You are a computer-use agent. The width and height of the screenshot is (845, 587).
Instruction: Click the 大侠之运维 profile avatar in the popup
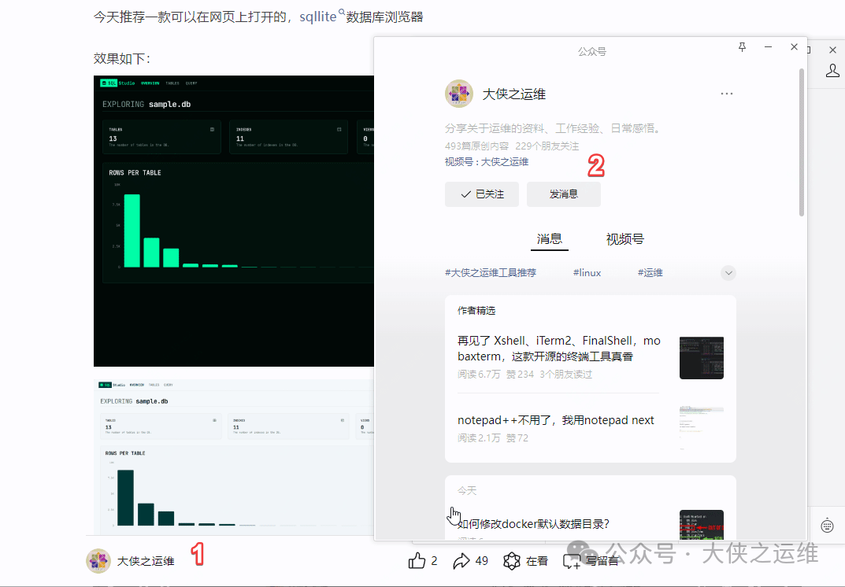coord(458,94)
